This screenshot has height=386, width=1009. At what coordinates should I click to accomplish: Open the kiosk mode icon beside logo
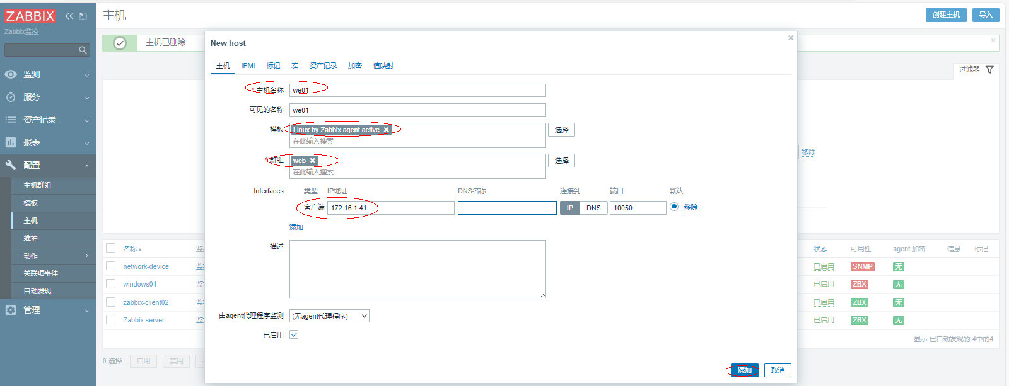[83, 16]
